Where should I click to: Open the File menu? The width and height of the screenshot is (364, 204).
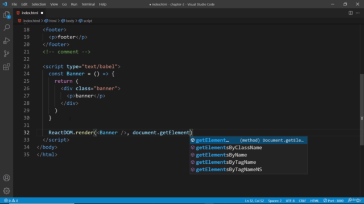(x=14, y=4)
